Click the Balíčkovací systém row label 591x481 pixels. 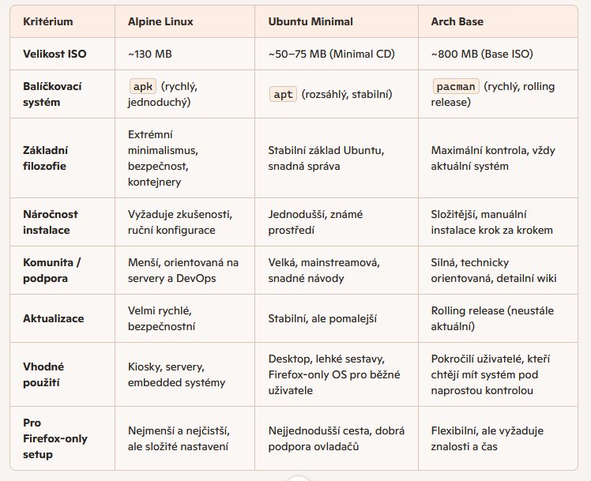tap(52, 94)
